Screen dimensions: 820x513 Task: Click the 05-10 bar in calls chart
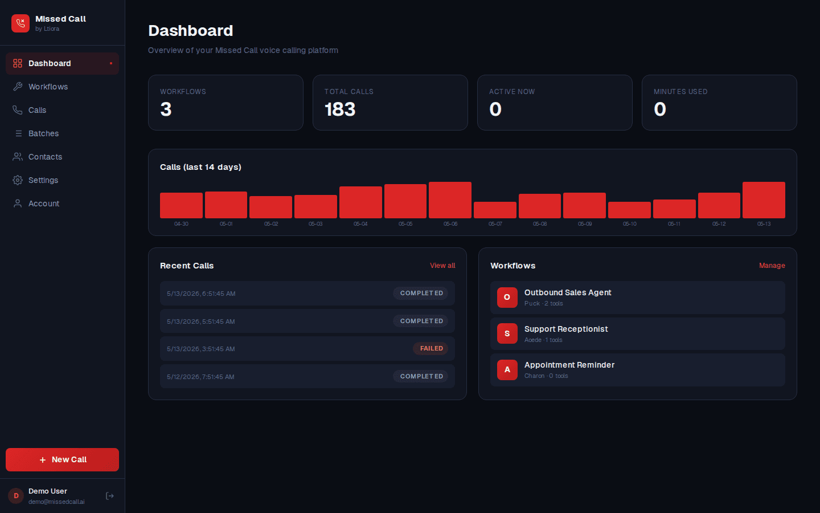tap(629, 210)
